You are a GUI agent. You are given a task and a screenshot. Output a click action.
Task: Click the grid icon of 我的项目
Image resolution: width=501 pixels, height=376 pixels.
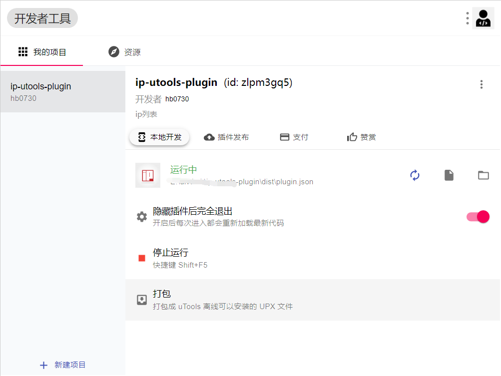tap(23, 52)
